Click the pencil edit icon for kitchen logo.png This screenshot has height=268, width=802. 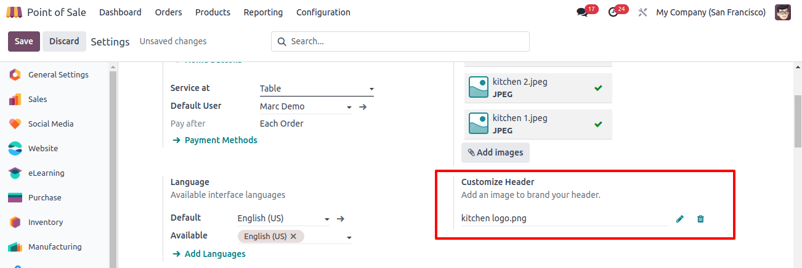(680, 219)
